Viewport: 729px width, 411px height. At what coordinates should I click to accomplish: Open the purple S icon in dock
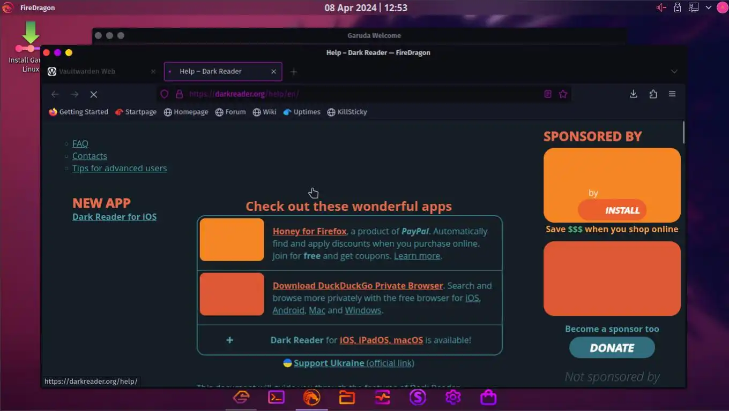pyautogui.click(x=418, y=397)
